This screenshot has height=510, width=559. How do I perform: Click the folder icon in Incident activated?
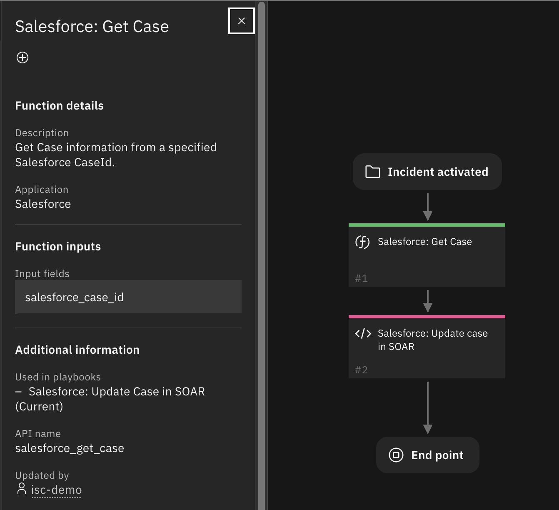372,172
